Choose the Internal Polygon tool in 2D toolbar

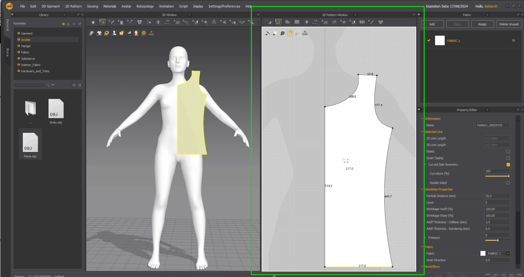point(297,22)
